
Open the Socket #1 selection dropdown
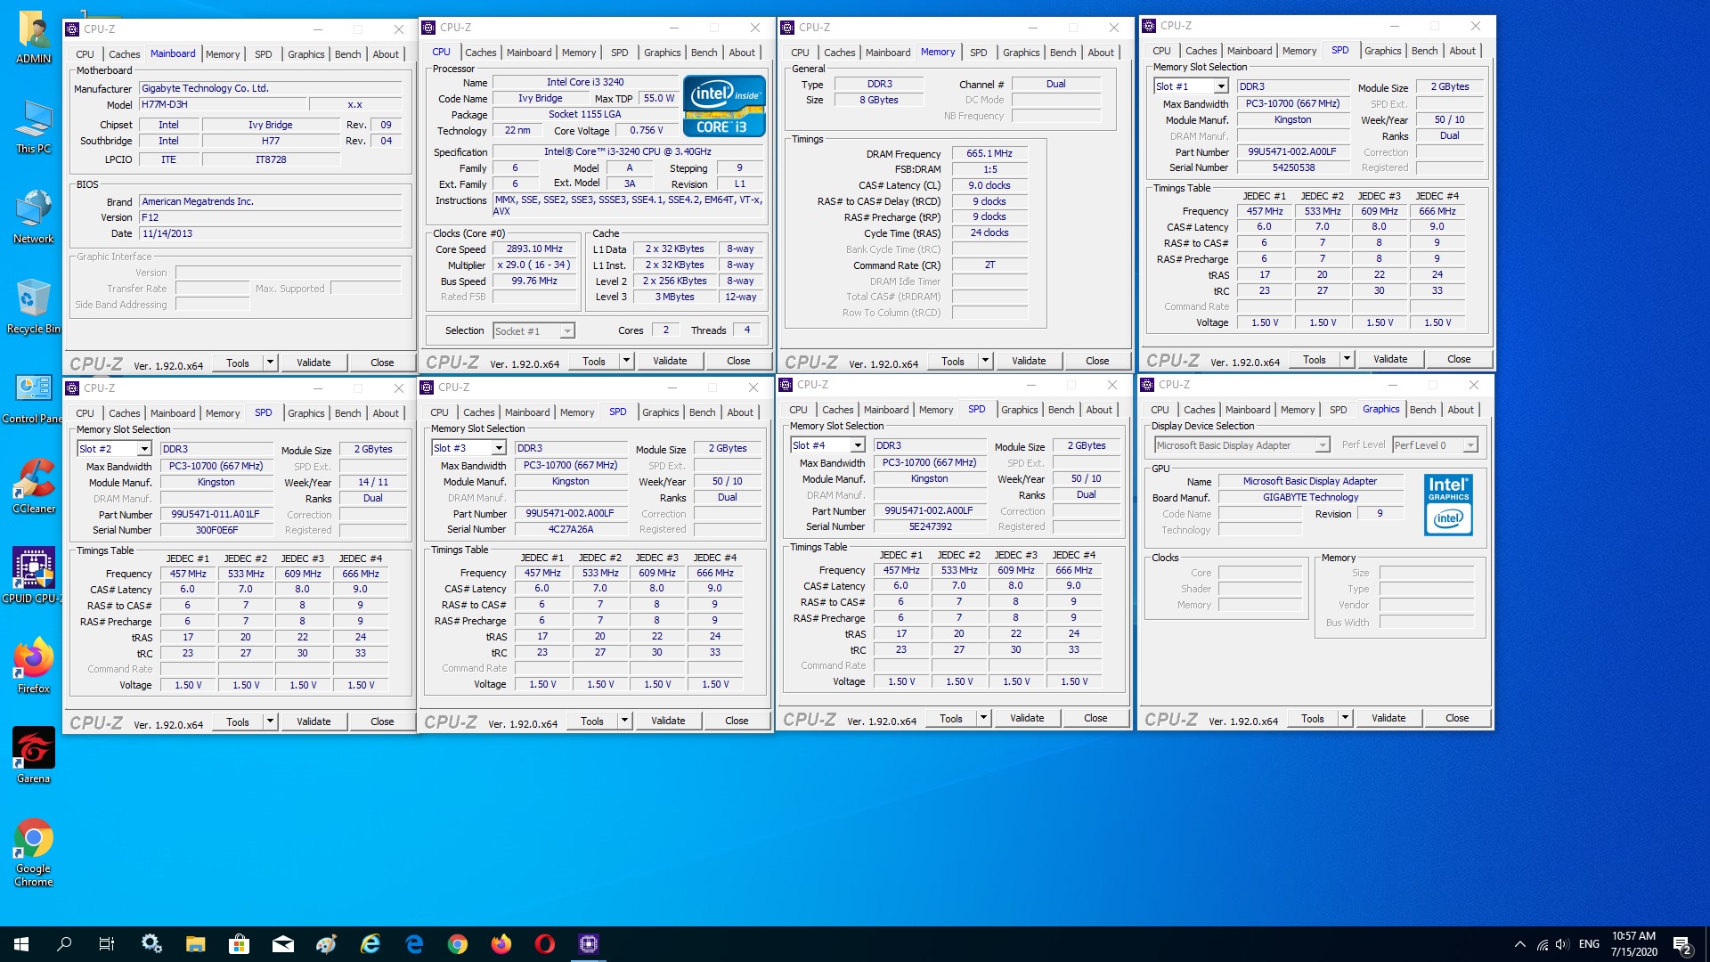533,331
